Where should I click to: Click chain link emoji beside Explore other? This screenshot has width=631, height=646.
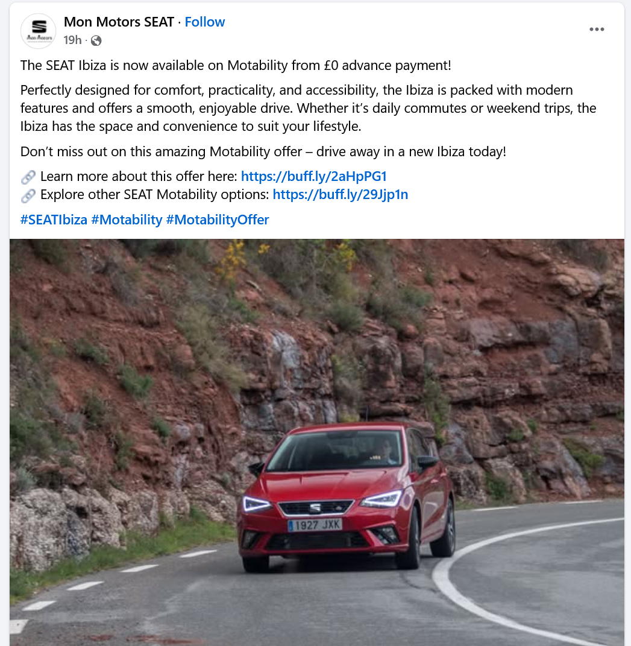[x=28, y=195]
